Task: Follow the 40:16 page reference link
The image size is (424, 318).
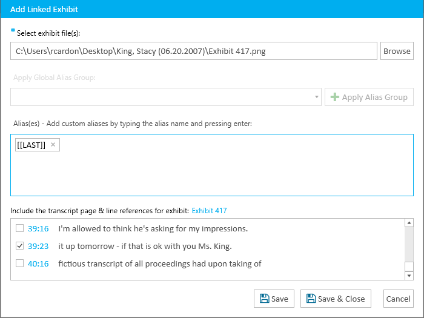Action: [x=38, y=263]
